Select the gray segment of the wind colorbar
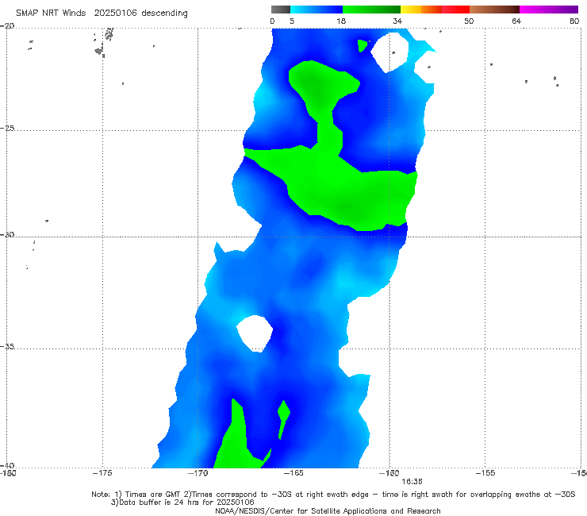The height and width of the screenshot is (516, 587). pyautogui.click(x=281, y=10)
